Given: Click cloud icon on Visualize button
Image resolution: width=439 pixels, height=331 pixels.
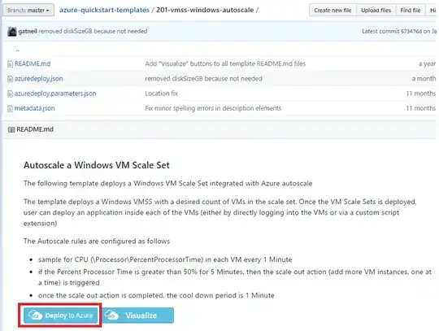Looking at the screenshot, I should [x=112, y=316].
